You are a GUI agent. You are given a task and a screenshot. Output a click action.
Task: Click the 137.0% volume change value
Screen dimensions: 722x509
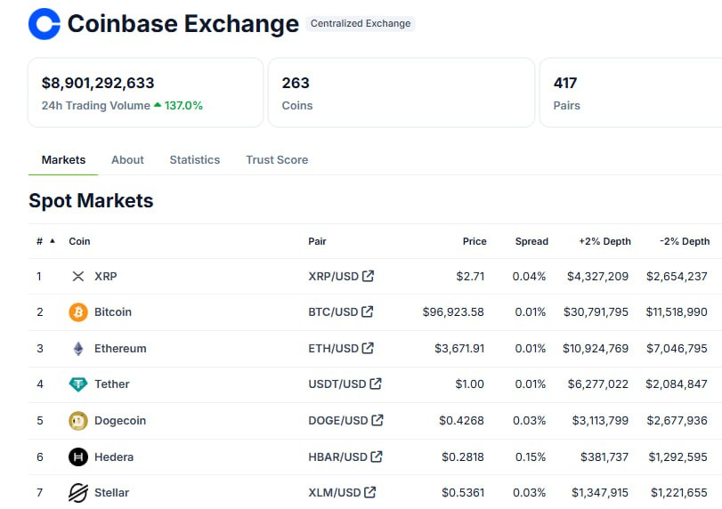(x=183, y=105)
